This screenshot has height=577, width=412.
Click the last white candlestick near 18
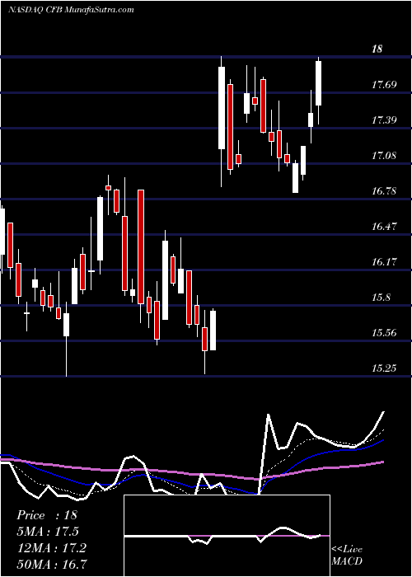pyautogui.click(x=319, y=83)
